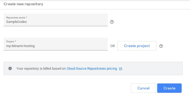Open Cloud Source Repositories pricing link
This screenshot has height=98, width=190.
[92, 68]
